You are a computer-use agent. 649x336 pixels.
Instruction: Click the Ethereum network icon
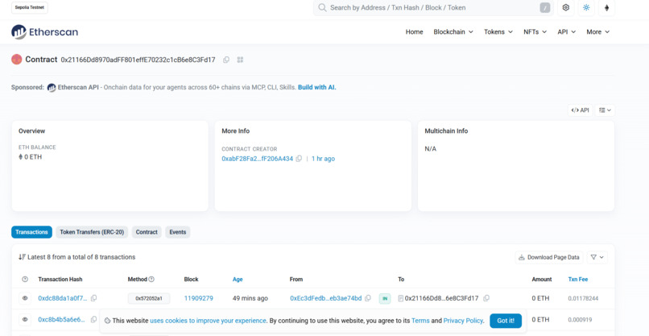click(607, 8)
